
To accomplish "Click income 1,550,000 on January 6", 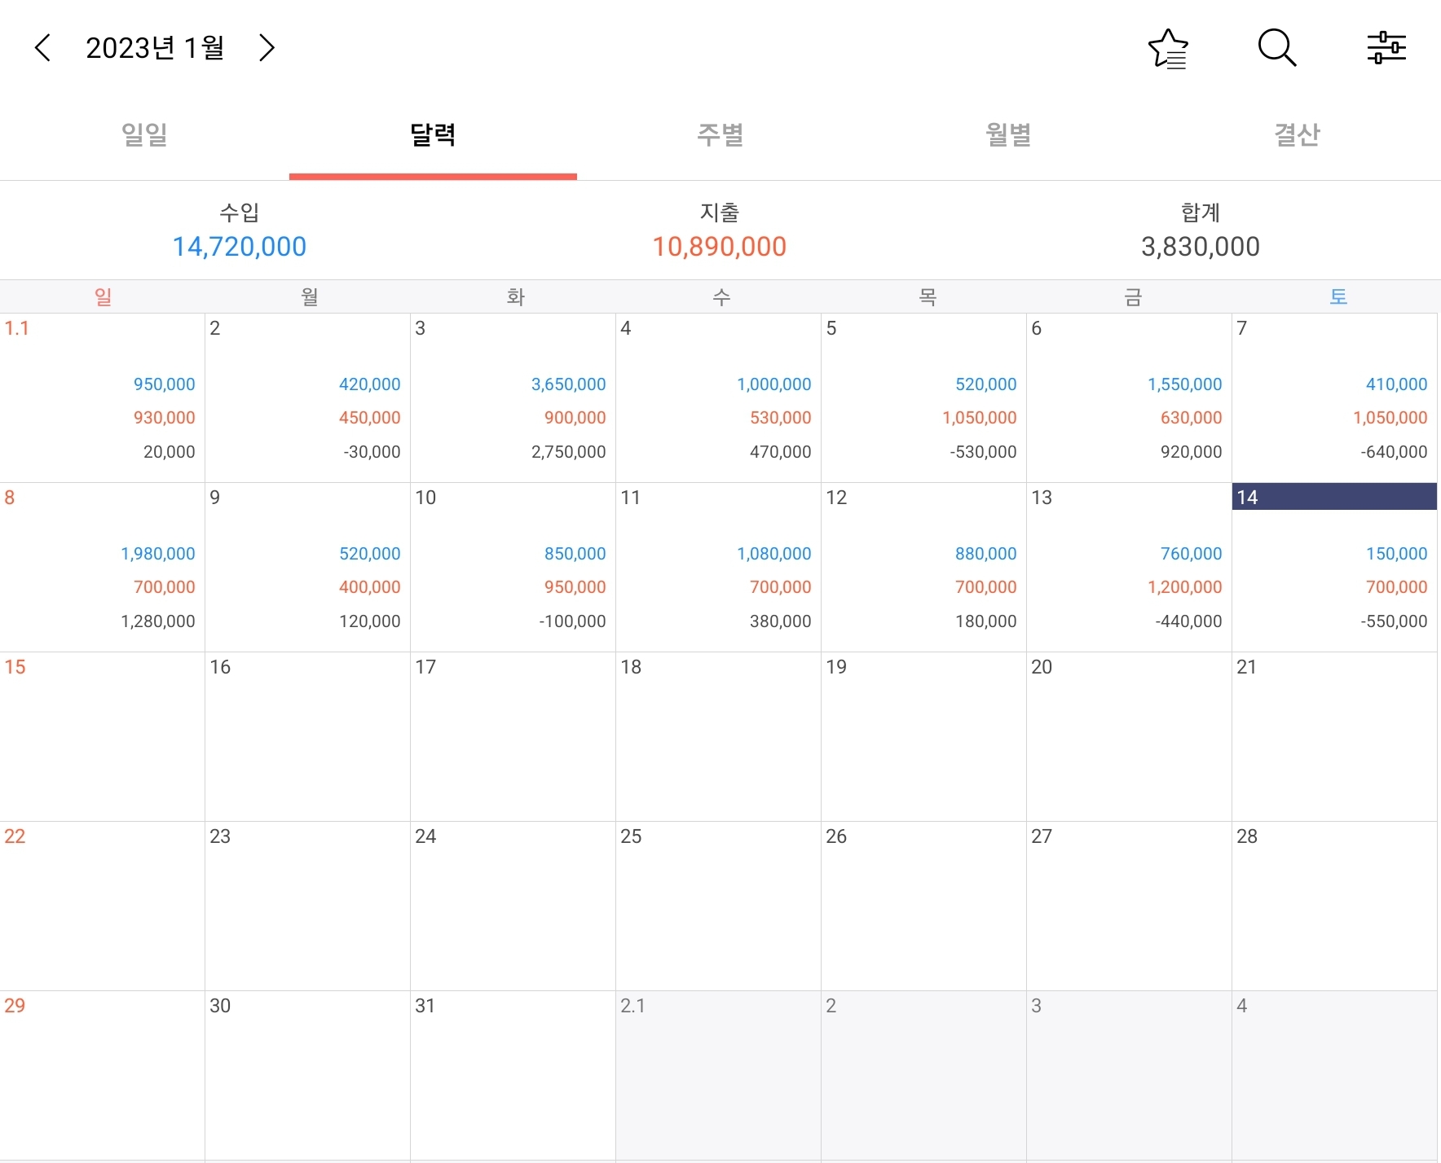I will 1185,384.
